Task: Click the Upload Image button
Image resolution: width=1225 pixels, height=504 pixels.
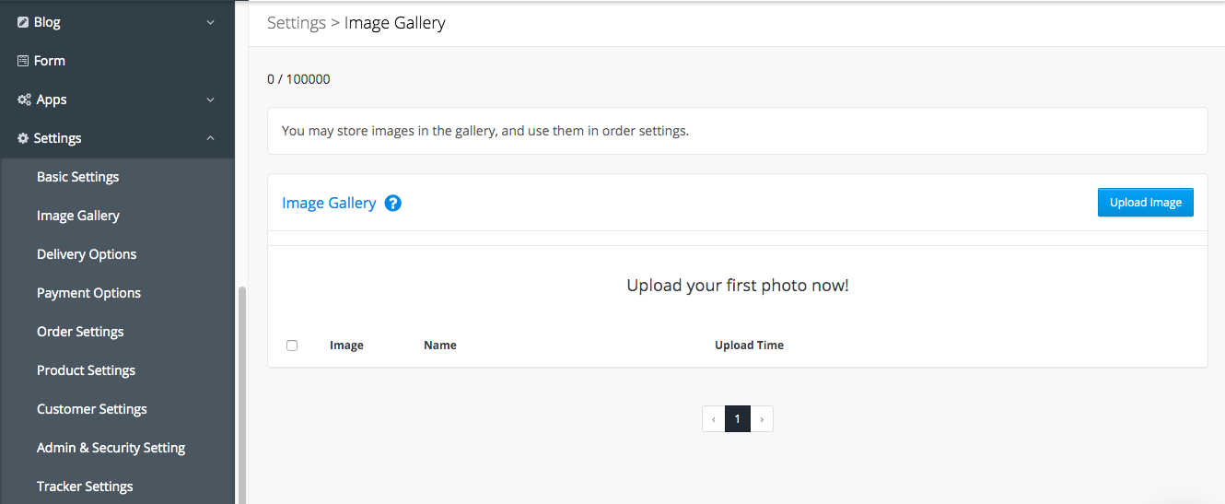Action: [1145, 203]
